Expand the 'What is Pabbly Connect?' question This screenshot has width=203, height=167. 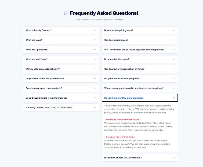click(x=61, y=30)
